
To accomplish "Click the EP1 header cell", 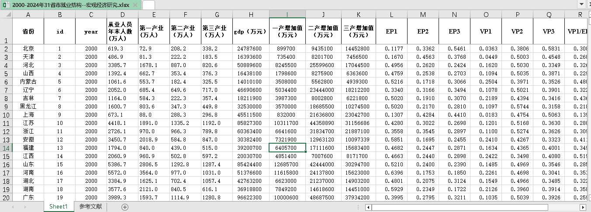I will point(391,31).
